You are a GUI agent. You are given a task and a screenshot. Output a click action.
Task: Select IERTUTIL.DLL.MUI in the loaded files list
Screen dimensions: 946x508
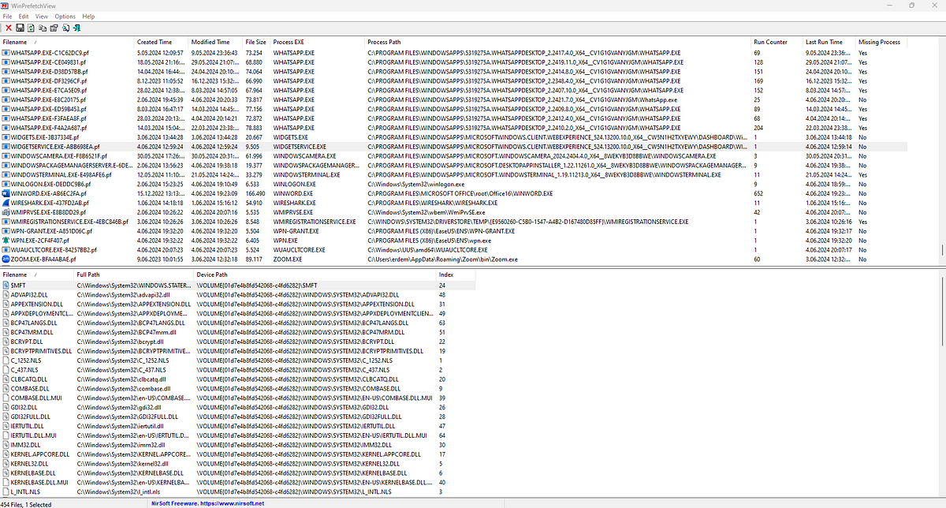34,435
